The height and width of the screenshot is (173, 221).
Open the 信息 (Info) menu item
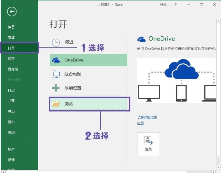(11, 27)
